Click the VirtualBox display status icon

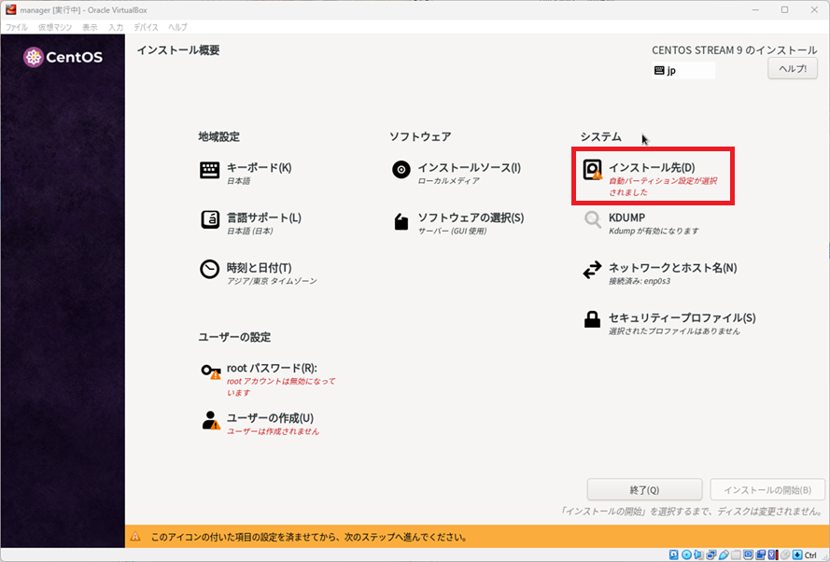click(748, 555)
